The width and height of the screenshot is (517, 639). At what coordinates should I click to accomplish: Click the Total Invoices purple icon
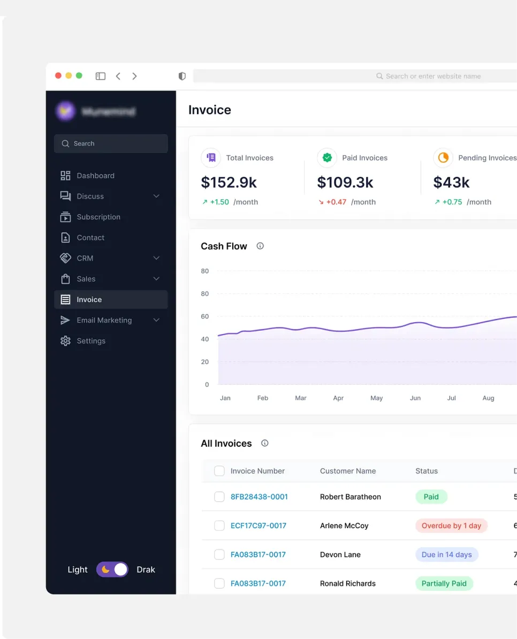[210, 158]
